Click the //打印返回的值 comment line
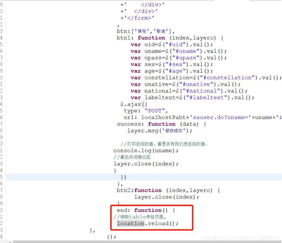 [x=164, y=144]
